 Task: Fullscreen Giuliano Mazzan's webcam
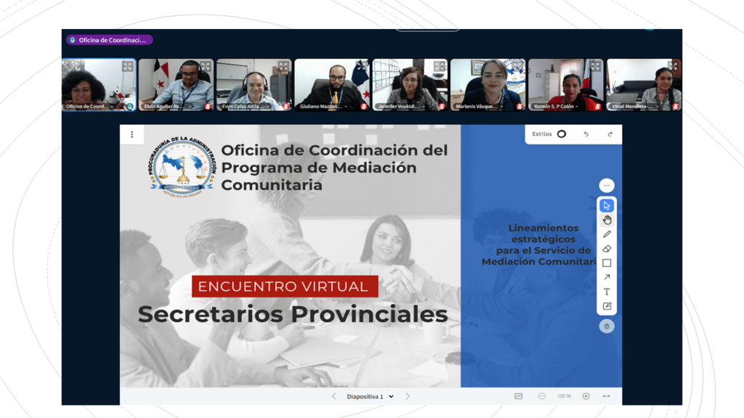[361, 67]
